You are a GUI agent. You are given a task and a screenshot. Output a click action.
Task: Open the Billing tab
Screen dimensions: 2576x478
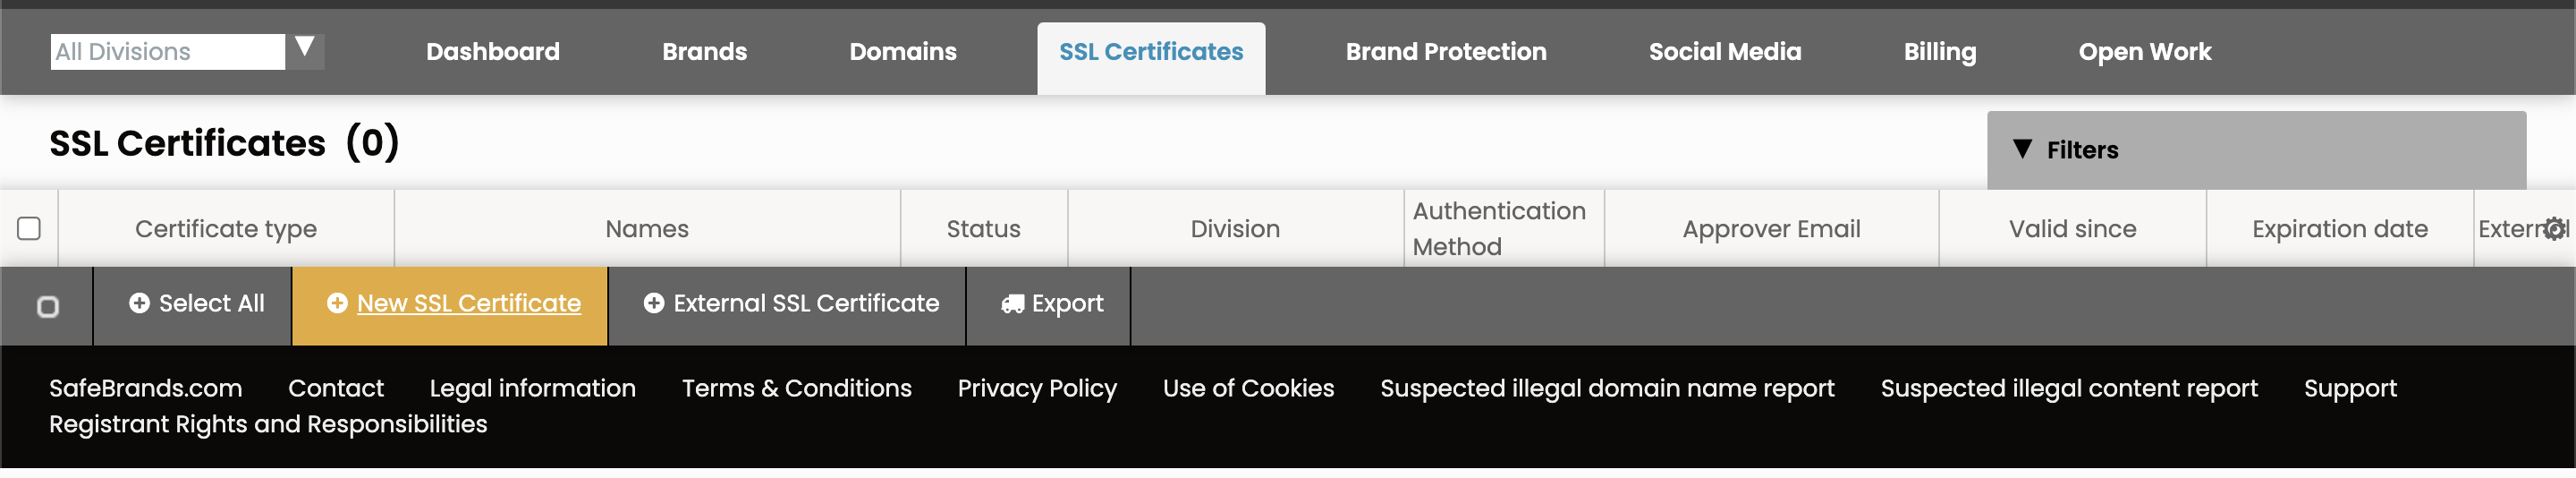coord(1939,52)
